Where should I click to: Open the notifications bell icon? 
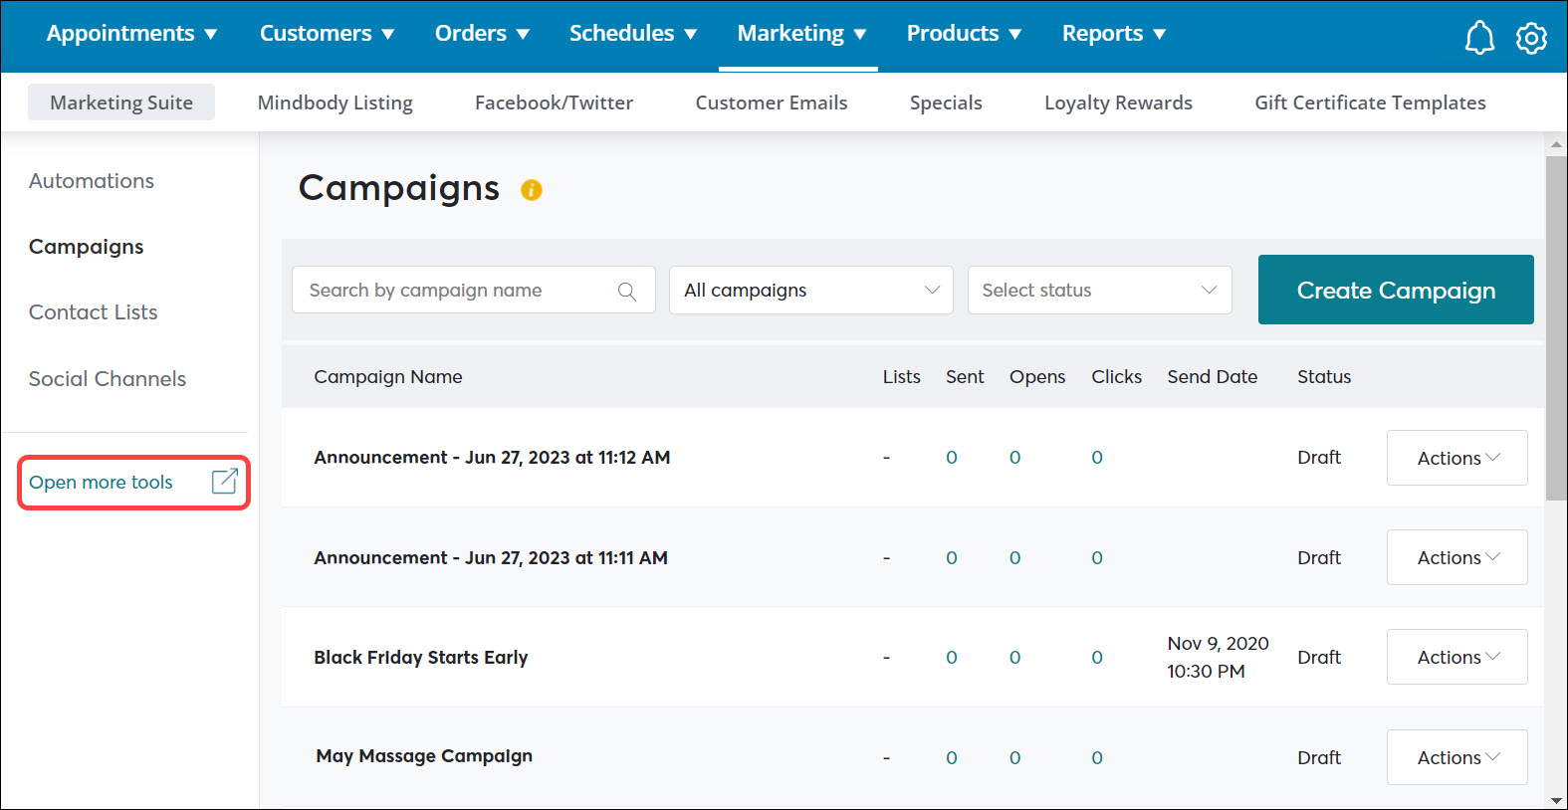coord(1479,38)
